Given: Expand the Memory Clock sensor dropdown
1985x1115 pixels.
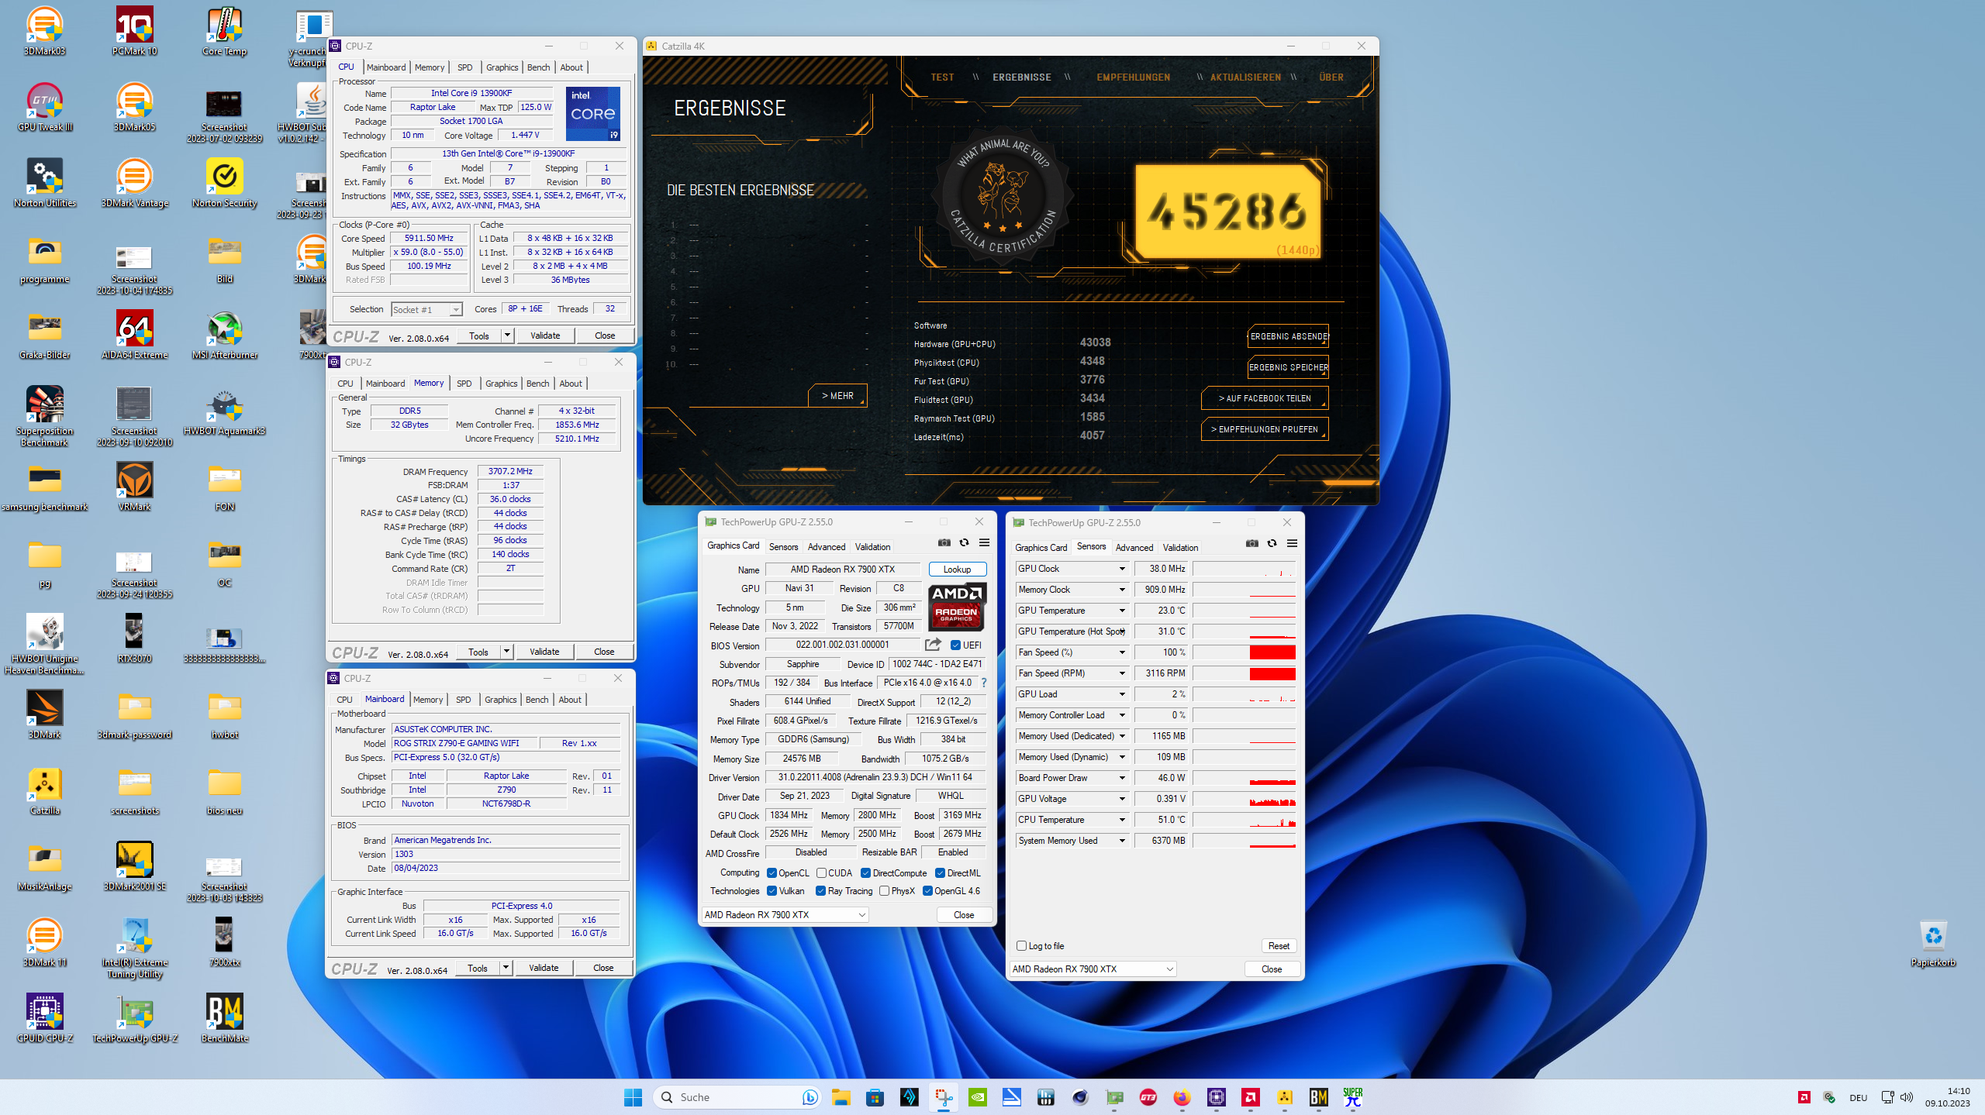Looking at the screenshot, I should [1121, 590].
